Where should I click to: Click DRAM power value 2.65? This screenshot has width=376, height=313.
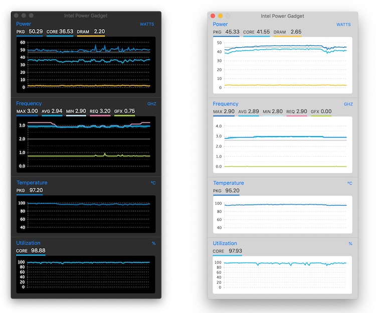coord(296,32)
